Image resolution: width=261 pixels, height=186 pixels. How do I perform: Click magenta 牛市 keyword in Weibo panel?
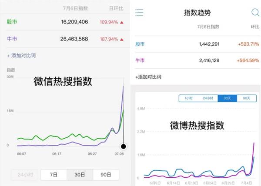[140, 60]
